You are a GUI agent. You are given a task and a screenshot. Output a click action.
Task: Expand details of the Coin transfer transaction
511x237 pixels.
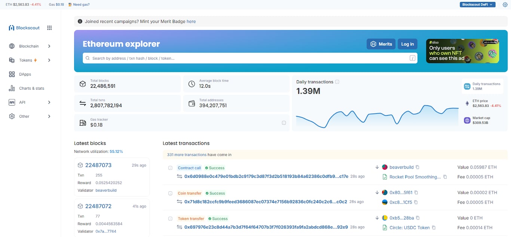tap(170, 193)
